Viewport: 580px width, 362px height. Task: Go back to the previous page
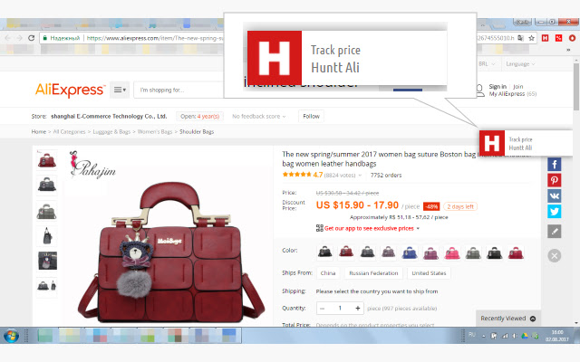pos(8,38)
